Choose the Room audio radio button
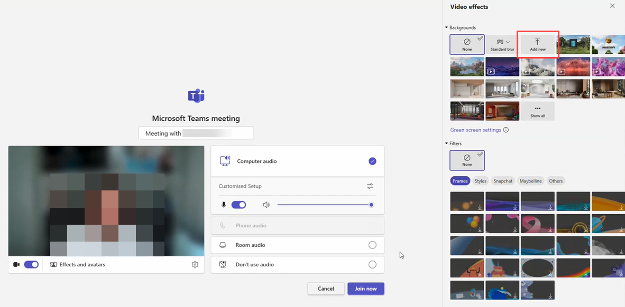The image size is (625, 307). 372,245
